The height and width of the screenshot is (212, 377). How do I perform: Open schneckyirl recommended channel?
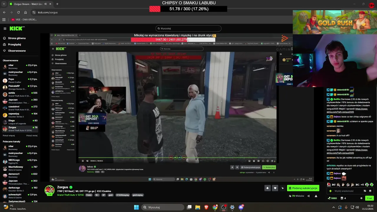(x=20, y=196)
